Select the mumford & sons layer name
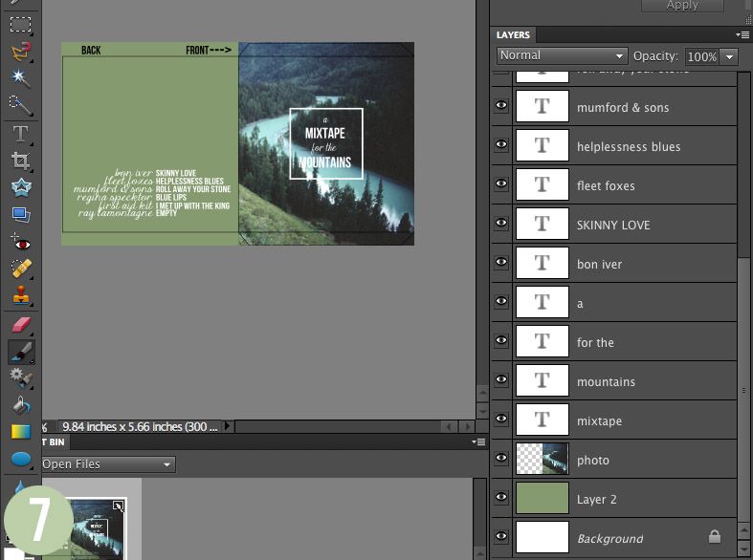This screenshot has width=753, height=560. pos(623,107)
